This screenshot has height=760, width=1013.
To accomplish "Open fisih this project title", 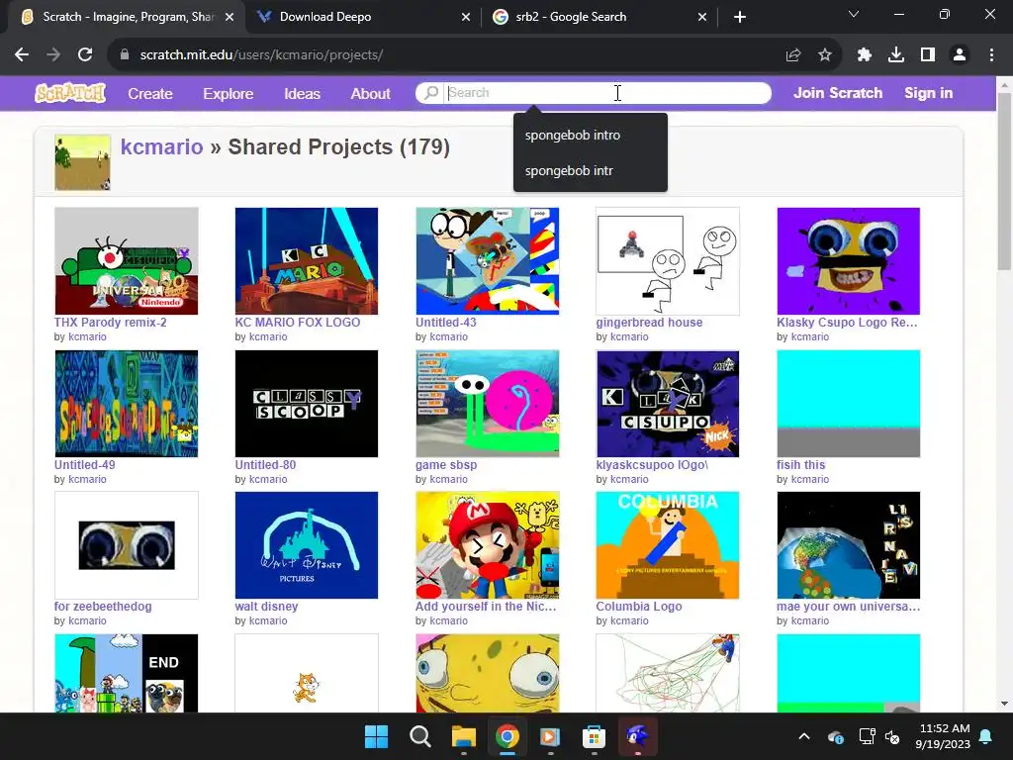I will [x=801, y=465].
